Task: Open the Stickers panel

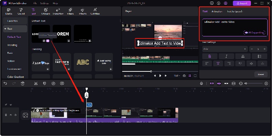Action: pyautogui.click(x=46, y=12)
